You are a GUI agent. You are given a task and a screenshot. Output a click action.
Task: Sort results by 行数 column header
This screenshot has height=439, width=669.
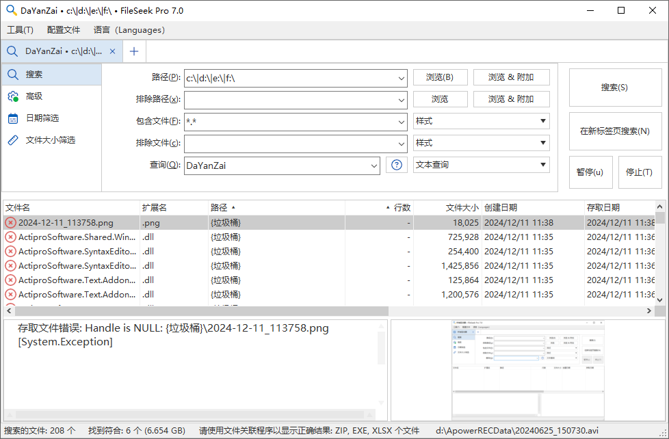379,208
